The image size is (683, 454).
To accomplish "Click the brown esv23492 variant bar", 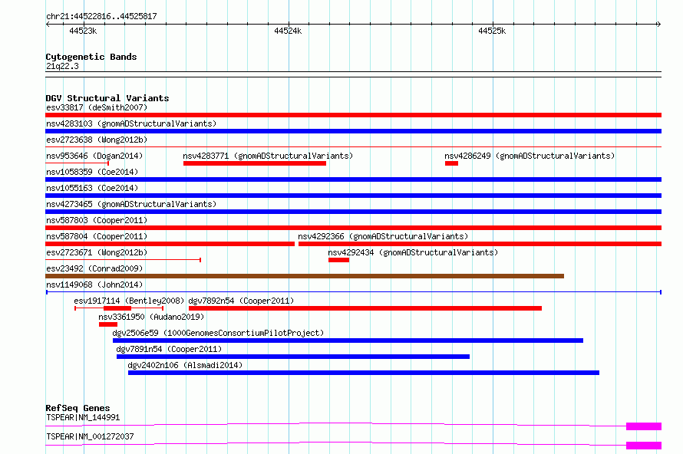I will (x=305, y=276).
